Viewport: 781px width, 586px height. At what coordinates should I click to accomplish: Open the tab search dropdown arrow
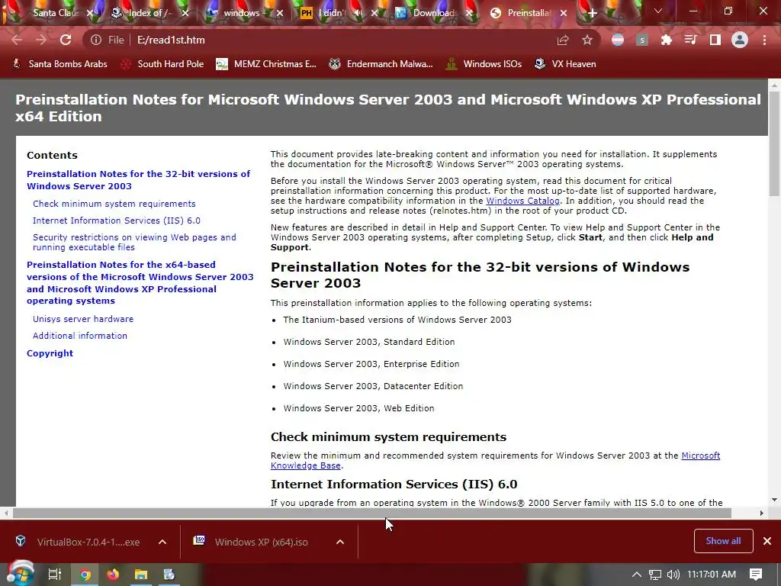point(658,11)
